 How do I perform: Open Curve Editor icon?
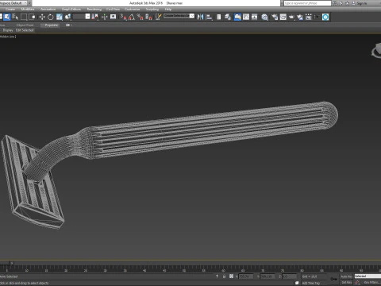[x=246, y=17]
